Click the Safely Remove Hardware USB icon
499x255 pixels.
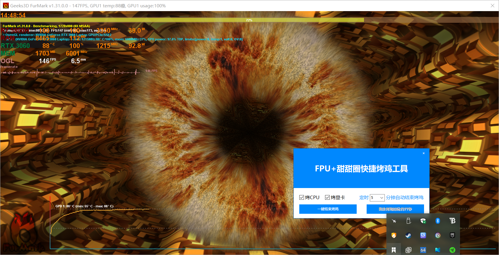pyautogui.click(x=409, y=221)
